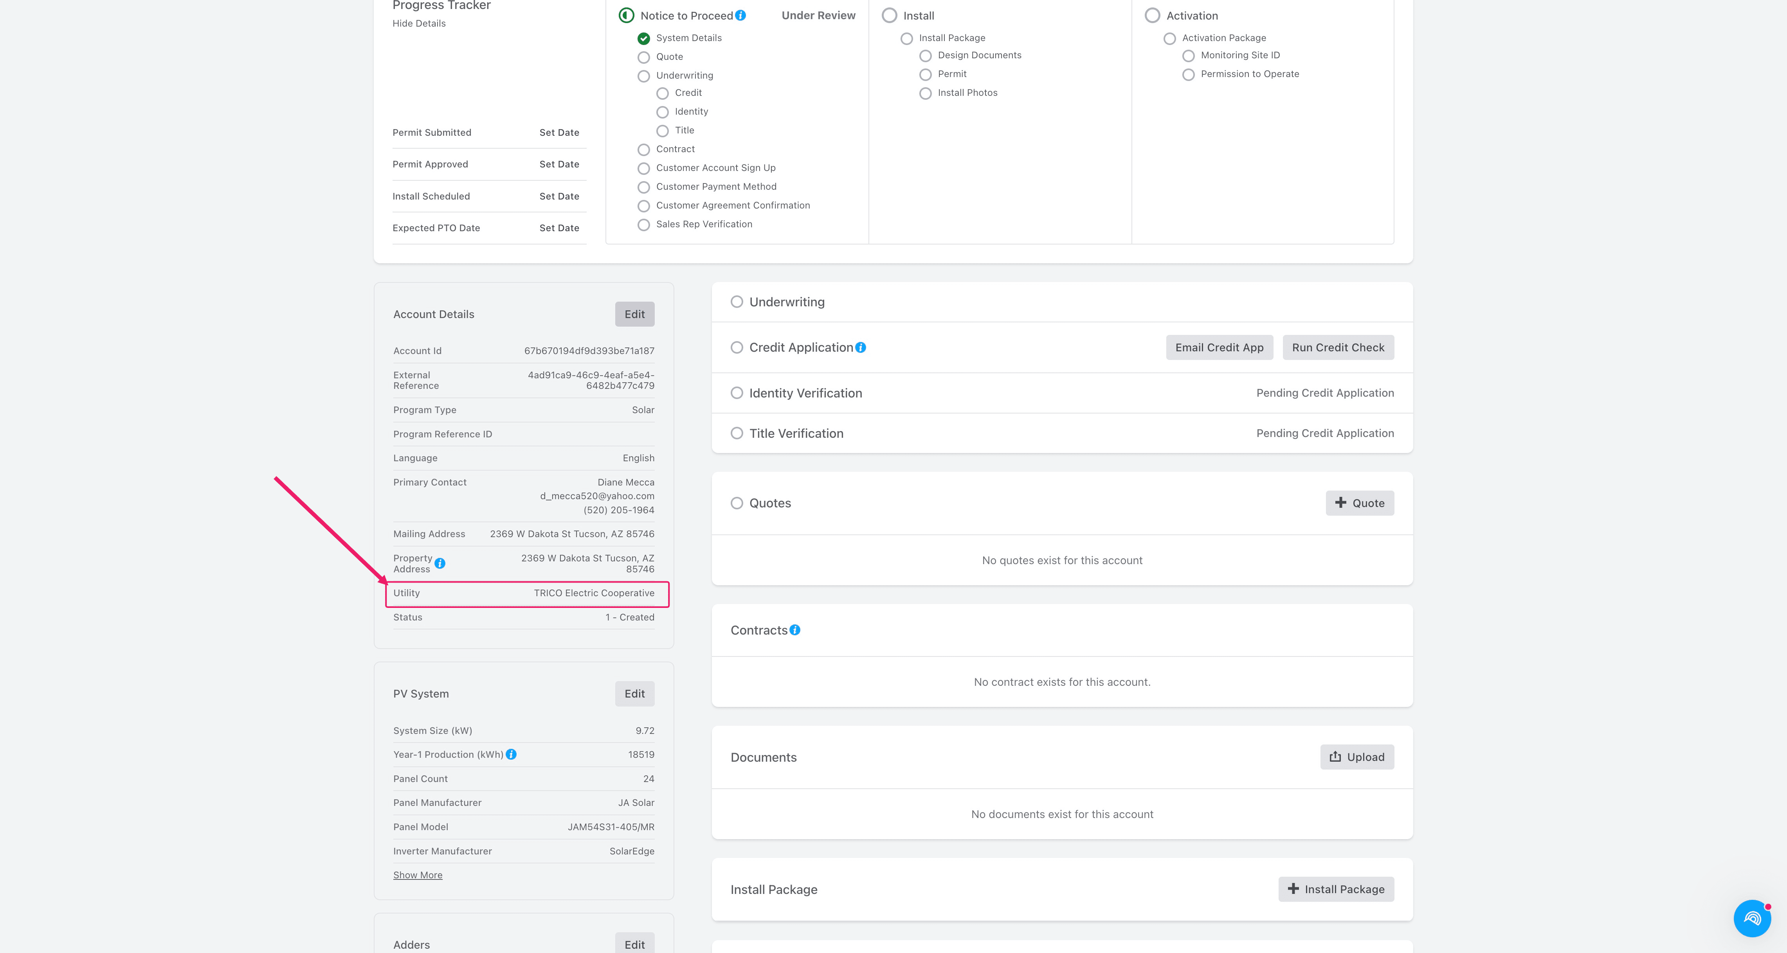Screen dimensions: 1787x953
Task: Click the Activation Package step circle
Action: pos(1169,38)
